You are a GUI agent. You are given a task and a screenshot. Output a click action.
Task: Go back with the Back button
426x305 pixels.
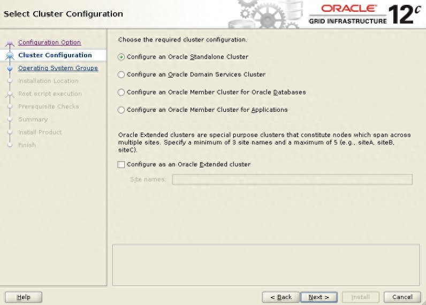coord(280,297)
